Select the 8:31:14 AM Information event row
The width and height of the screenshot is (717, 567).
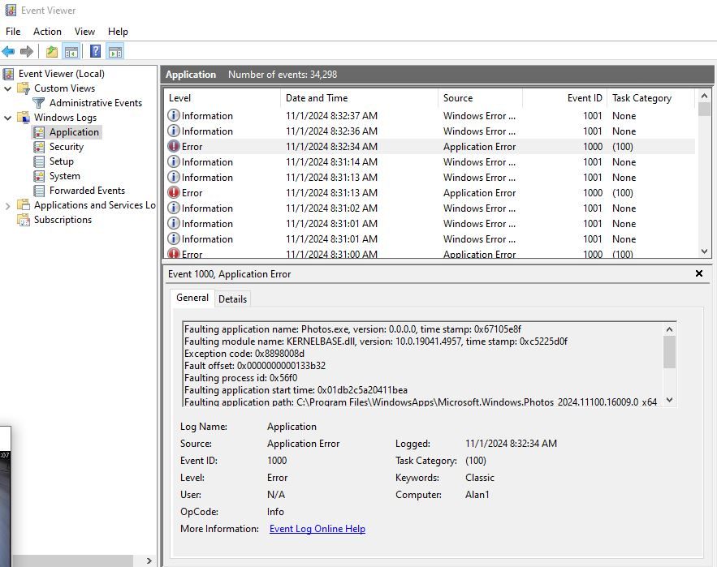point(430,161)
